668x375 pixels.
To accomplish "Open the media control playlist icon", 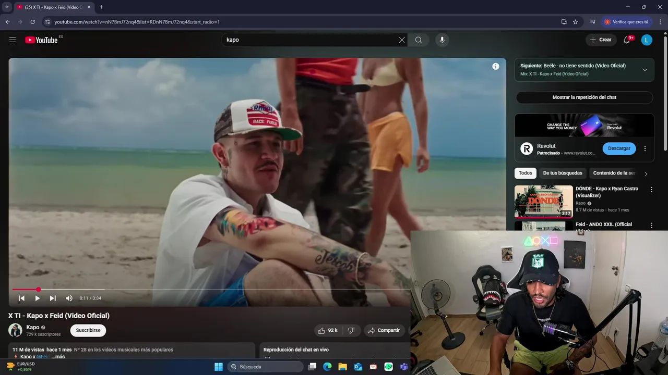I will coord(593,22).
